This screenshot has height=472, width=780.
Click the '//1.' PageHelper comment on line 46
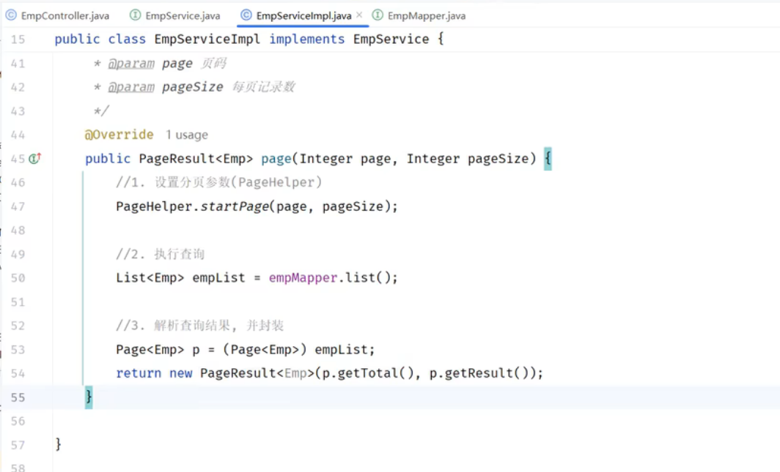[219, 183]
